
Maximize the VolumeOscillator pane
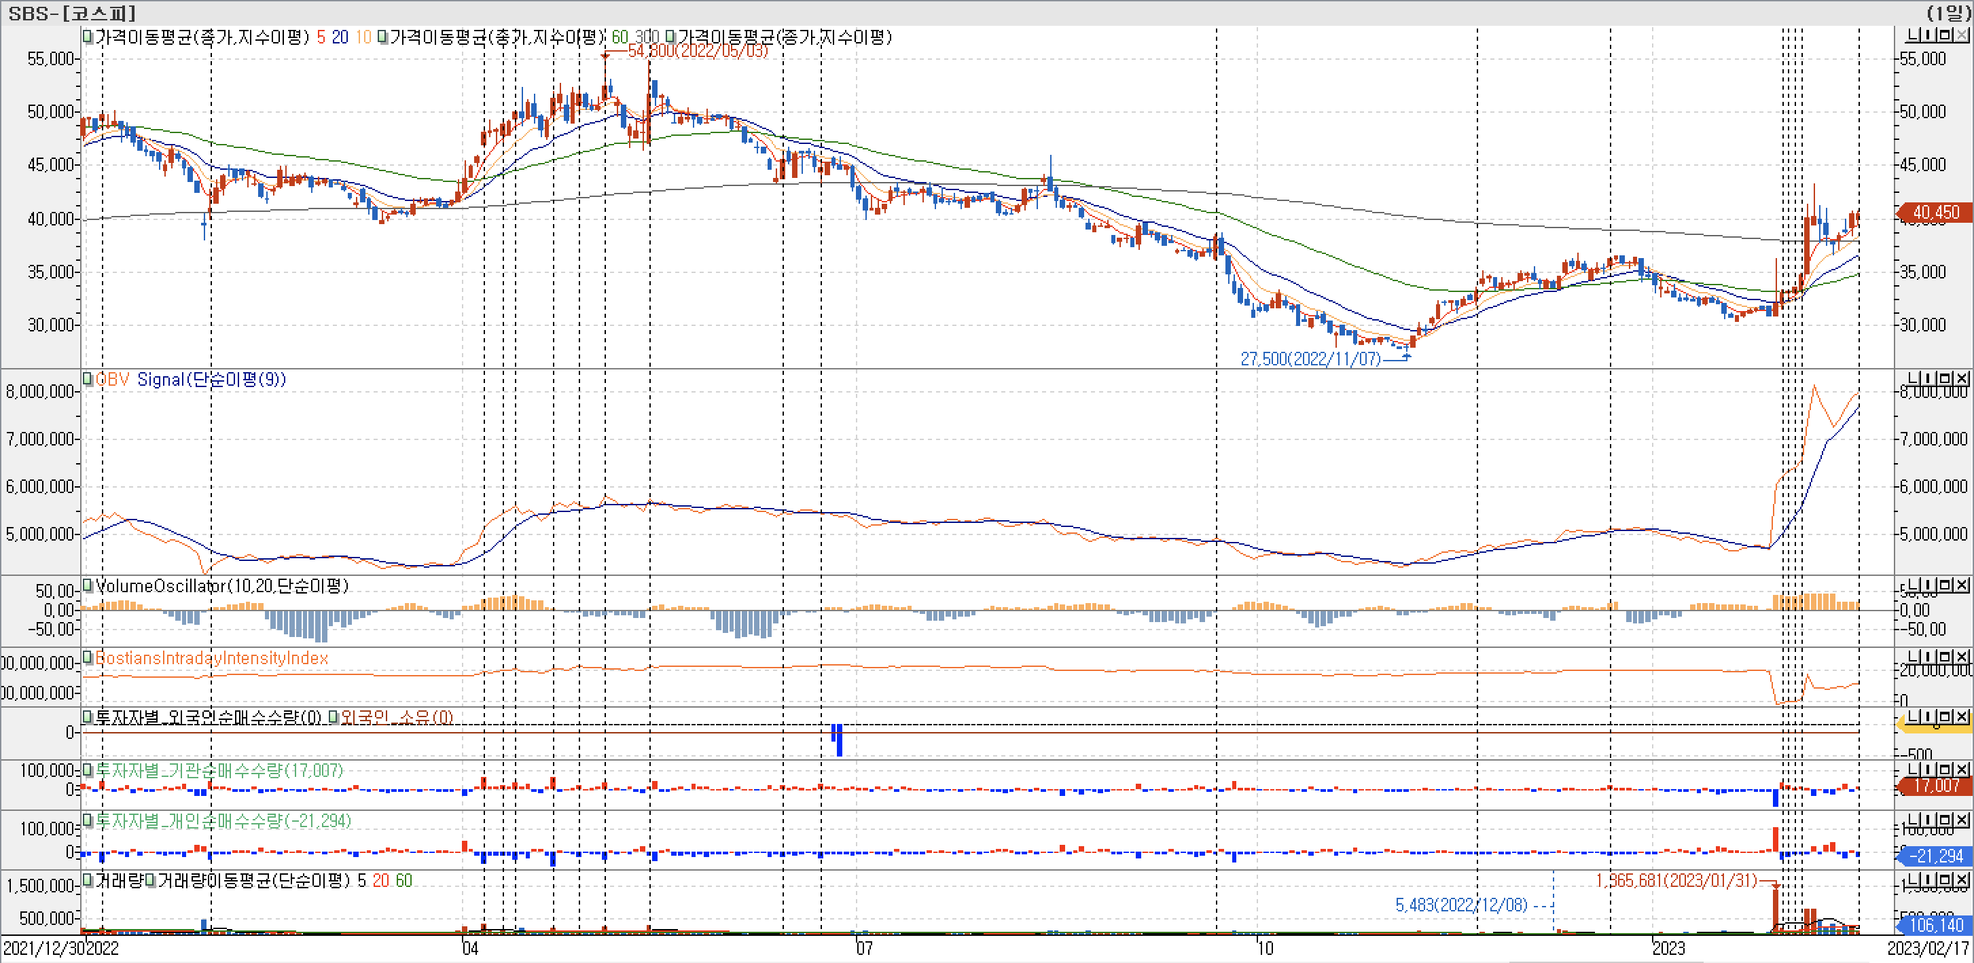1945,585
